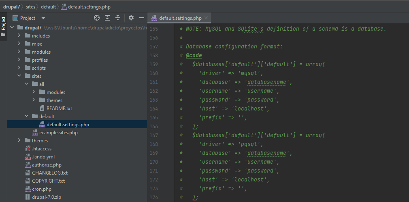The image size is (409, 202).
Task: Expand the scripts folder
Action: click(19, 68)
